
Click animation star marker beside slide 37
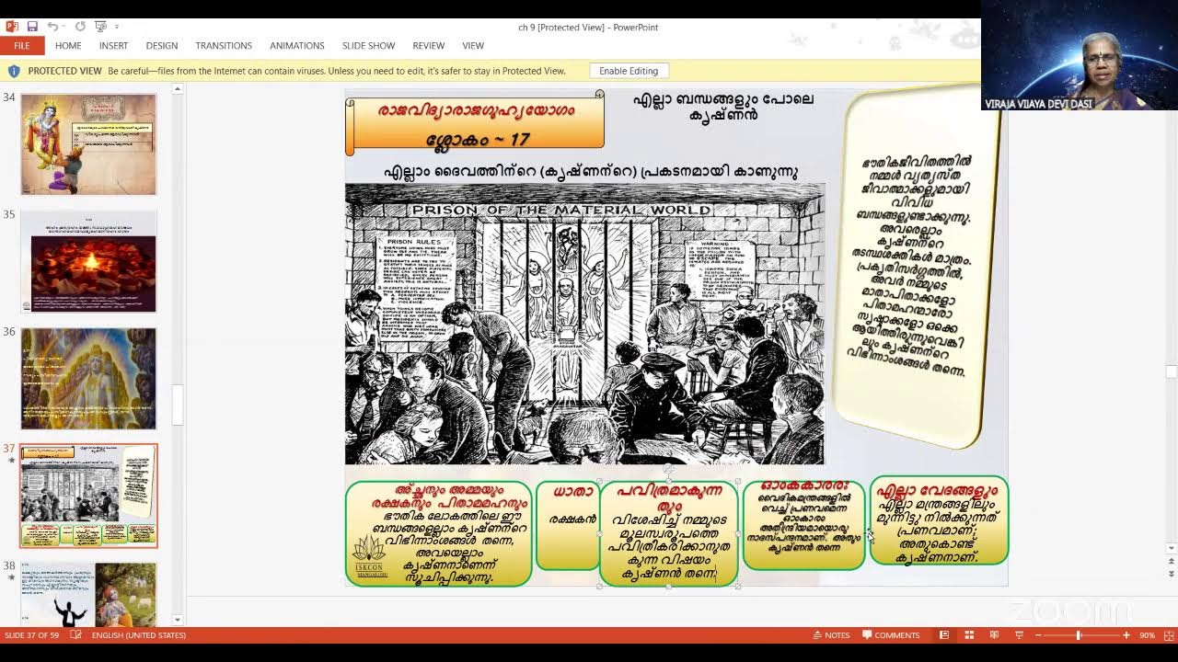(x=10, y=460)
